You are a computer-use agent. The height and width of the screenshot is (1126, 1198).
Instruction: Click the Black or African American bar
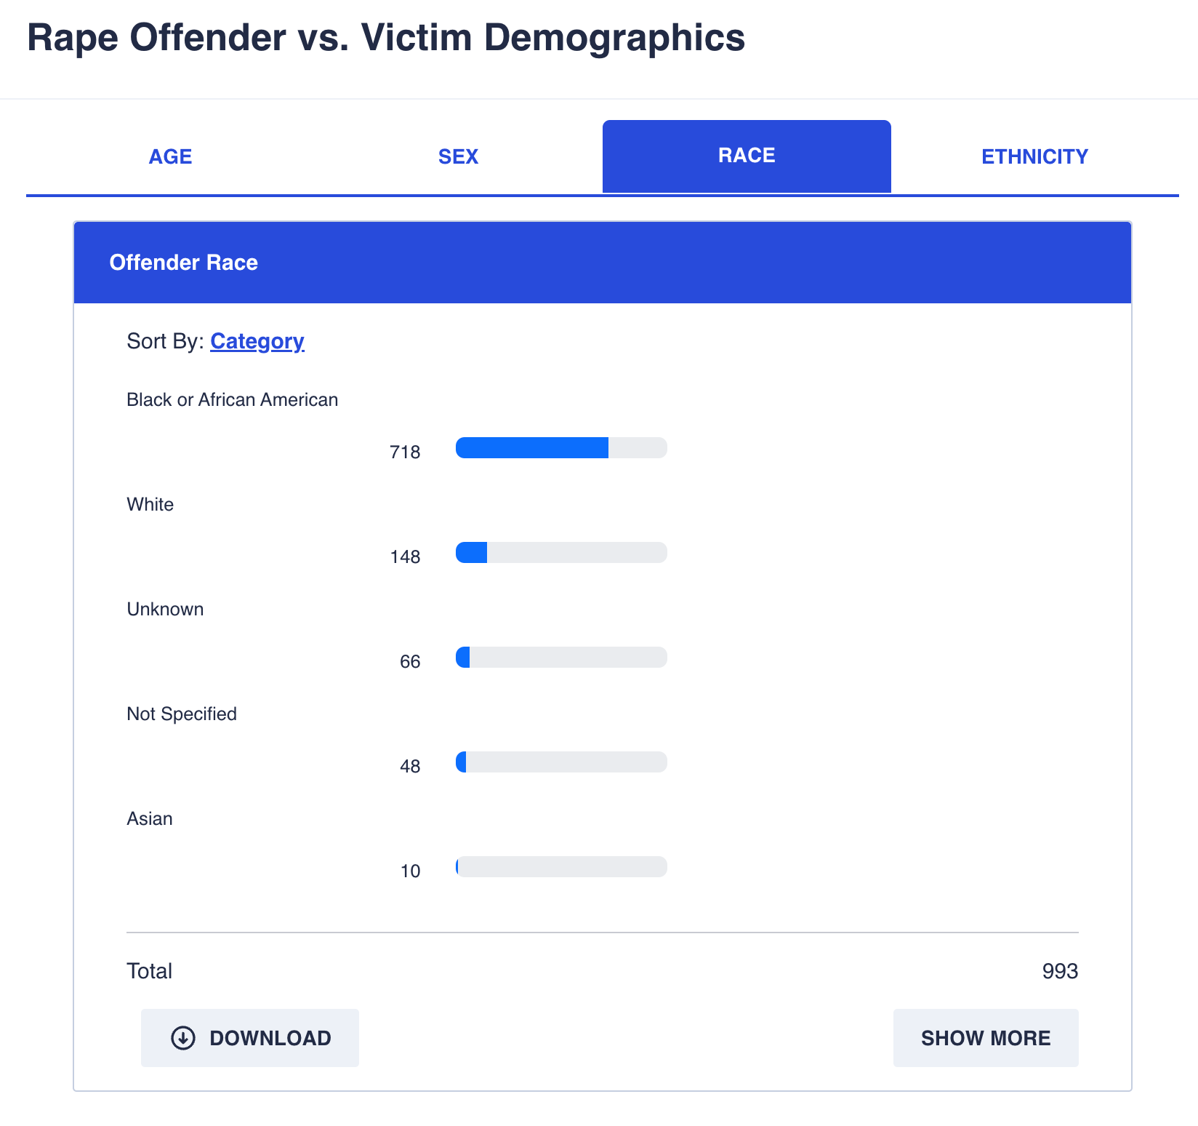(561, 448)
